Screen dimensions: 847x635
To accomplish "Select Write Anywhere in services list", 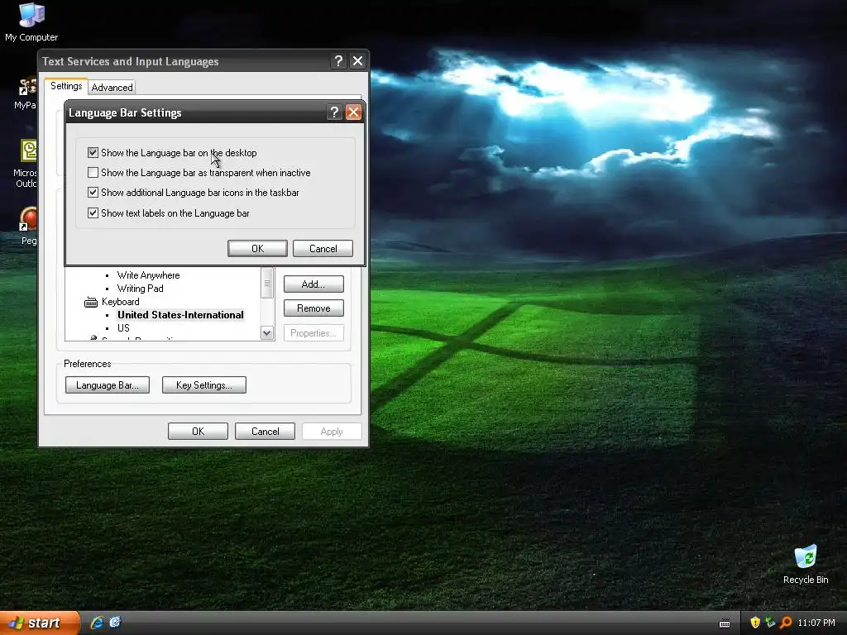I will 149,275.
